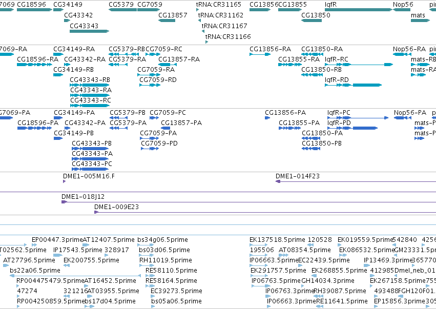Click the tRNA:CR31167 arrow
The height and width of the screenshot is (309, 436).
(x=203, y=31)
